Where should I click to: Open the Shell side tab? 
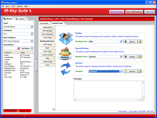[x=47, y=48]
